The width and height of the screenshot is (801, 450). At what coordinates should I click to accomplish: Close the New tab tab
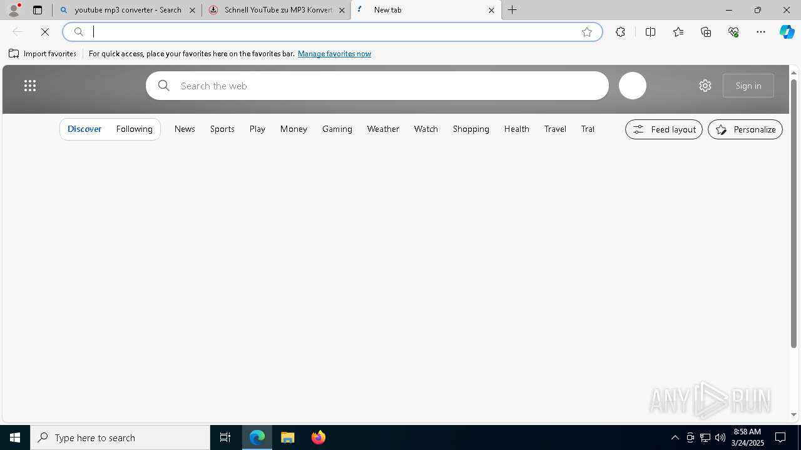(x=491, y=10)
